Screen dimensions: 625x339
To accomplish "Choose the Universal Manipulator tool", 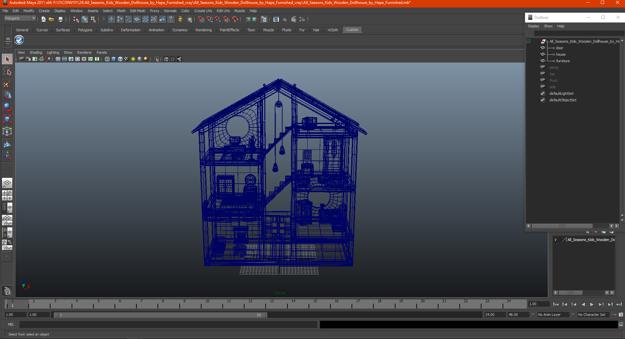I will pyautogui.click(x=7, y=131).
